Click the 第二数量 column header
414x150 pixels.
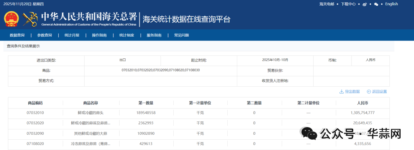tap(254, 103)
